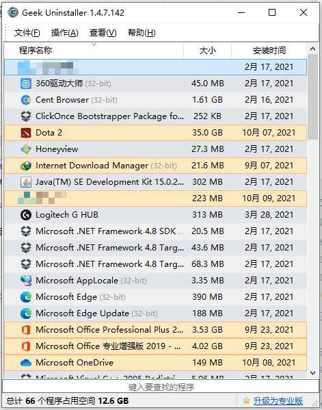Select the Microsoft OneDrive cloud icon
The image size is (322, 410).
pyautogui.click(x=26, y=363)
